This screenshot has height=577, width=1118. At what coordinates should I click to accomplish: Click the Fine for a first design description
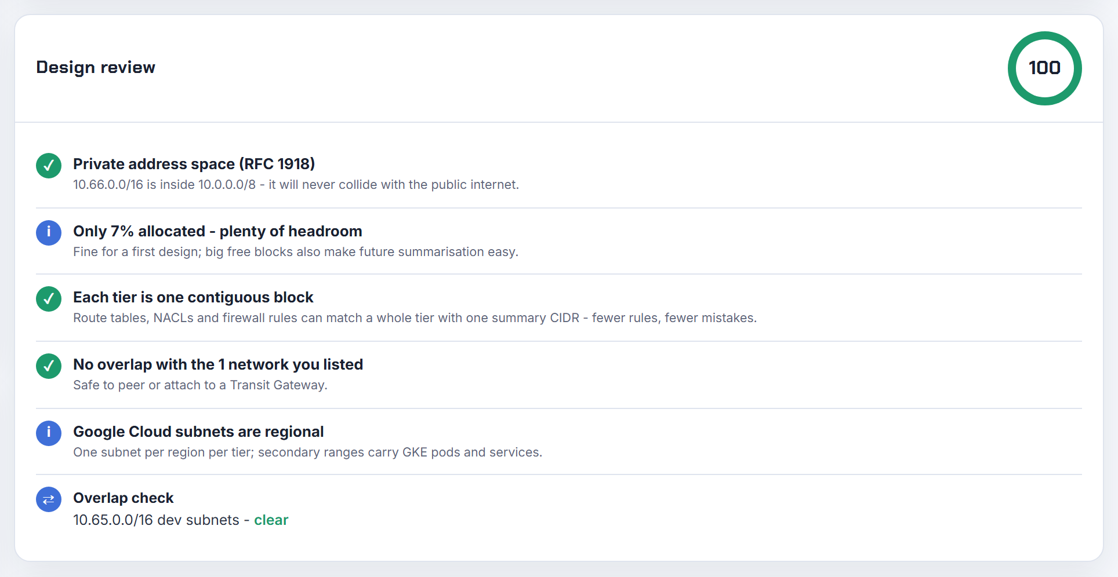click(296, 252)
